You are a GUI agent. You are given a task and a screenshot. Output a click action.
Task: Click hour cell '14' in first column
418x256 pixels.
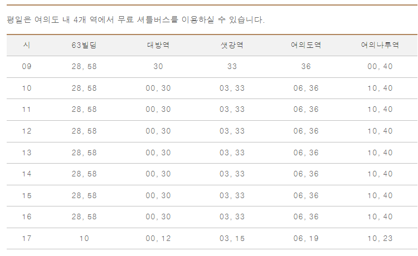click(27, 174)
